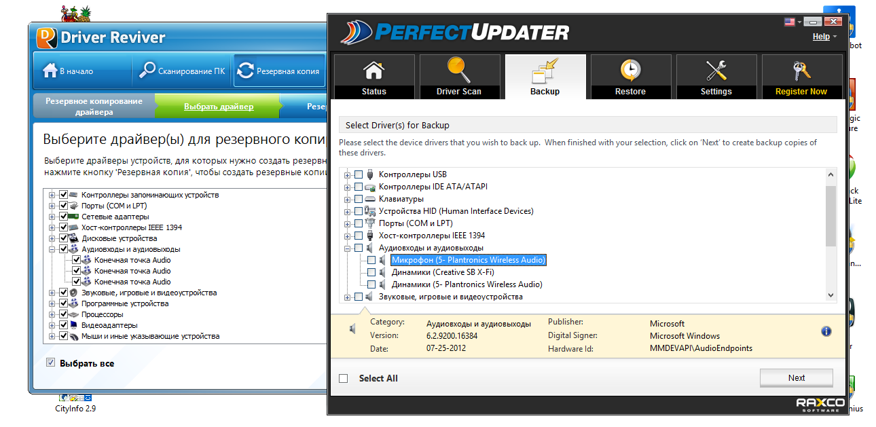Click the Next button

[x=797, y=378]
